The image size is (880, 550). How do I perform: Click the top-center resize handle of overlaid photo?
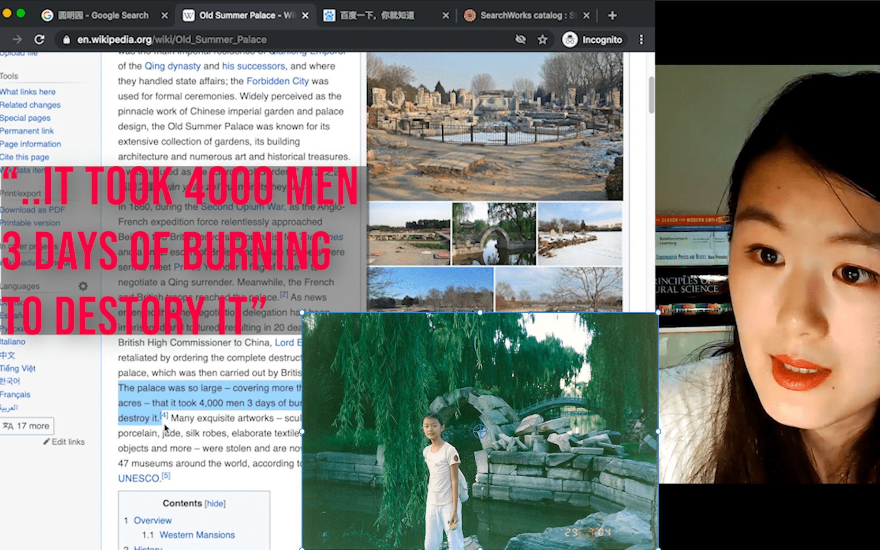[480, 312]
